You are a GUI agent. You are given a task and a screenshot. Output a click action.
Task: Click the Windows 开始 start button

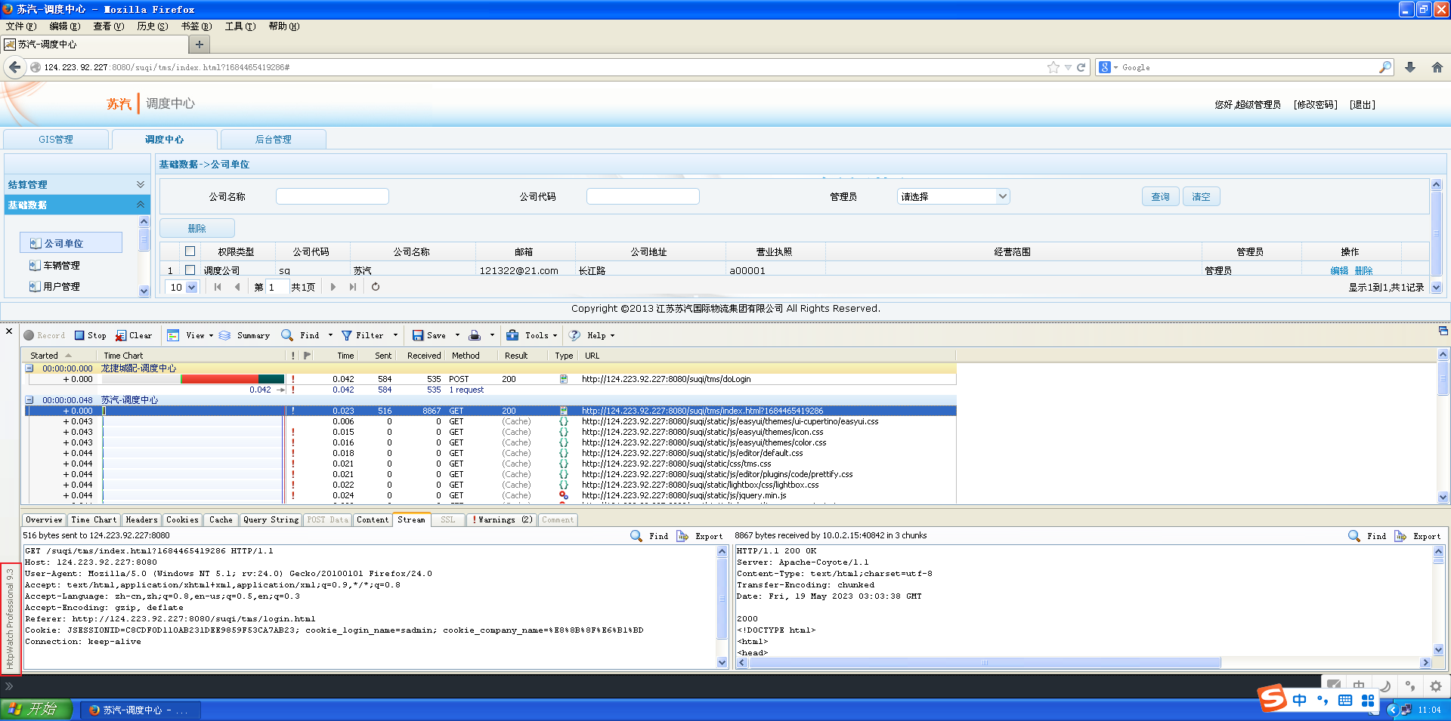(36, 710)
